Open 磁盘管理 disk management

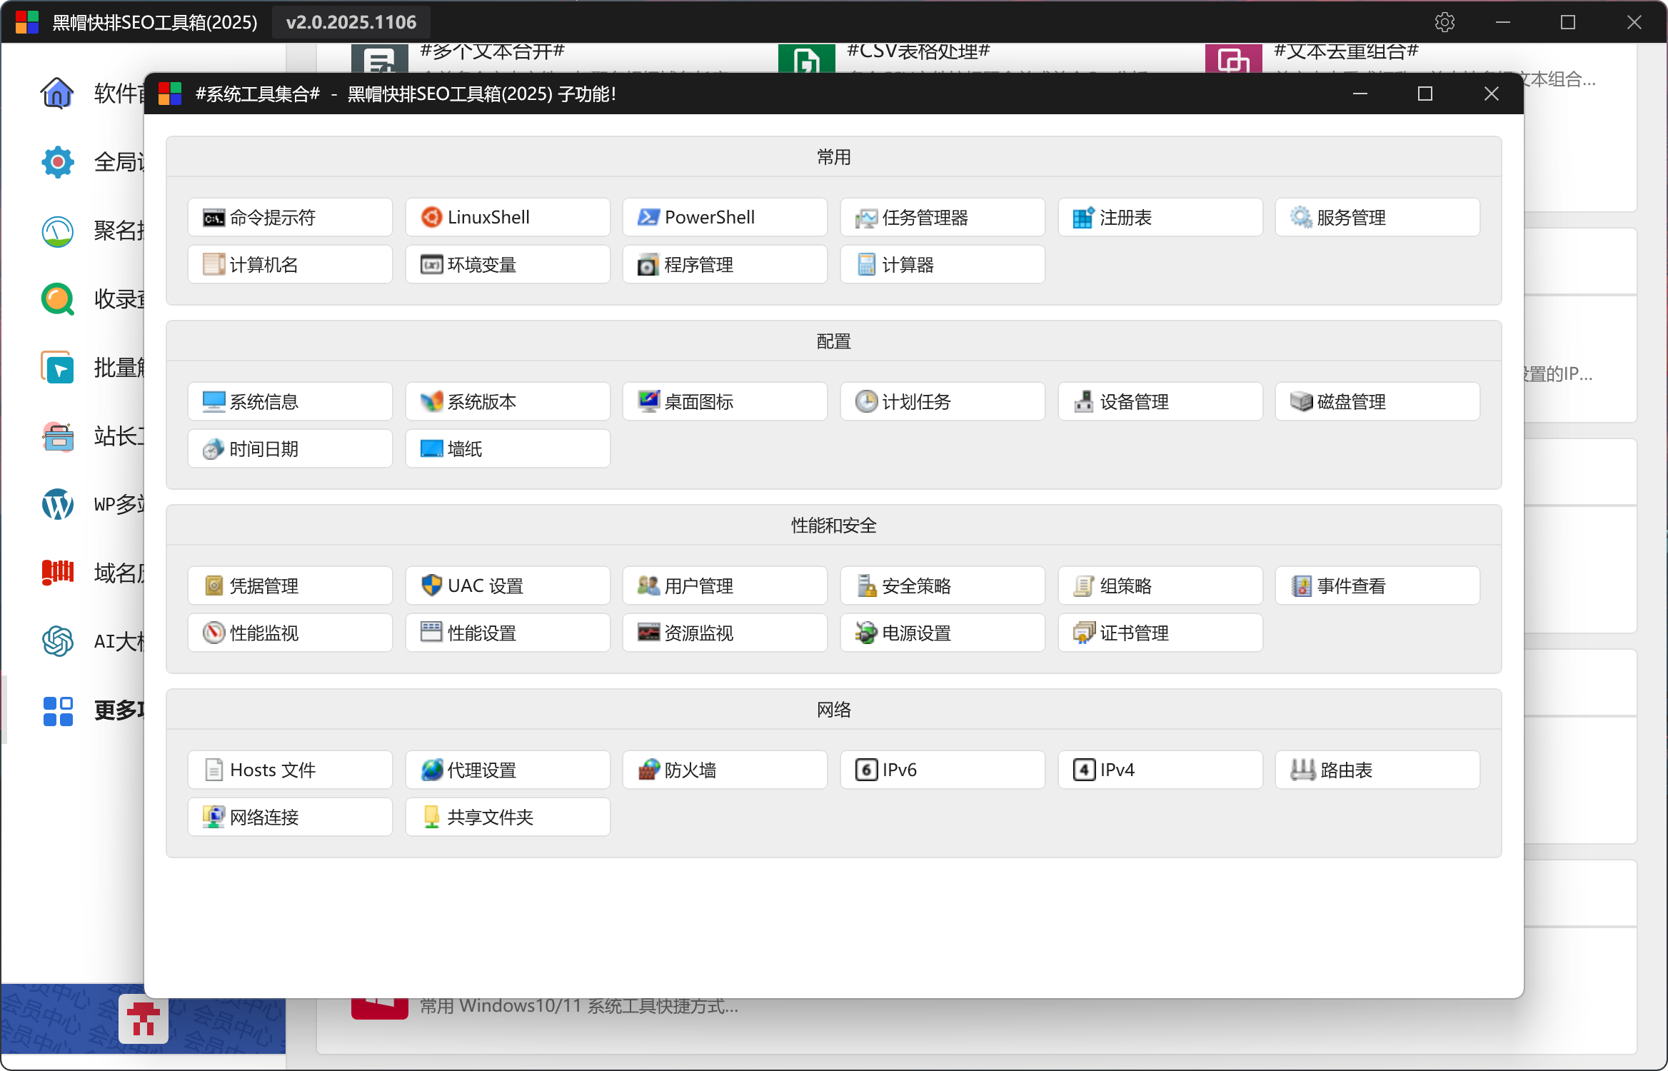click(1377, 401)
